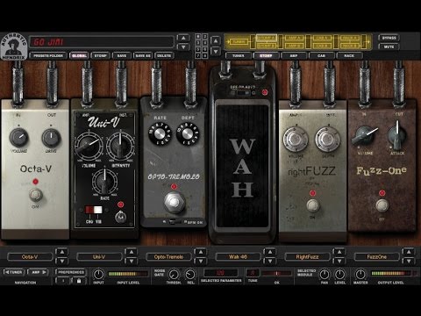Switch to the Tuner module tab

[x=239, y=55]
